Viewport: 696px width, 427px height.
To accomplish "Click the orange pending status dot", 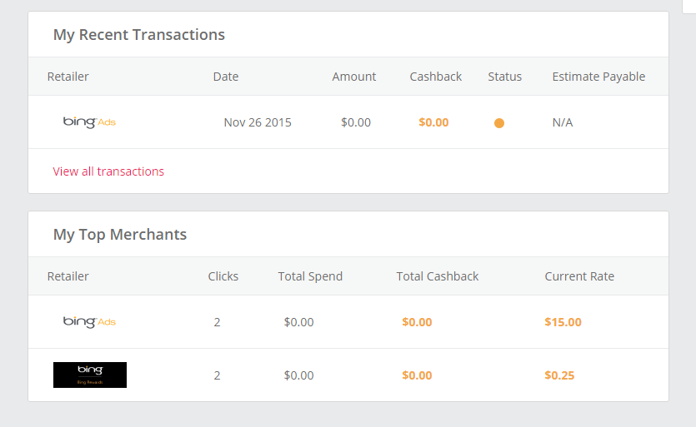I will [x=499, y=123].
